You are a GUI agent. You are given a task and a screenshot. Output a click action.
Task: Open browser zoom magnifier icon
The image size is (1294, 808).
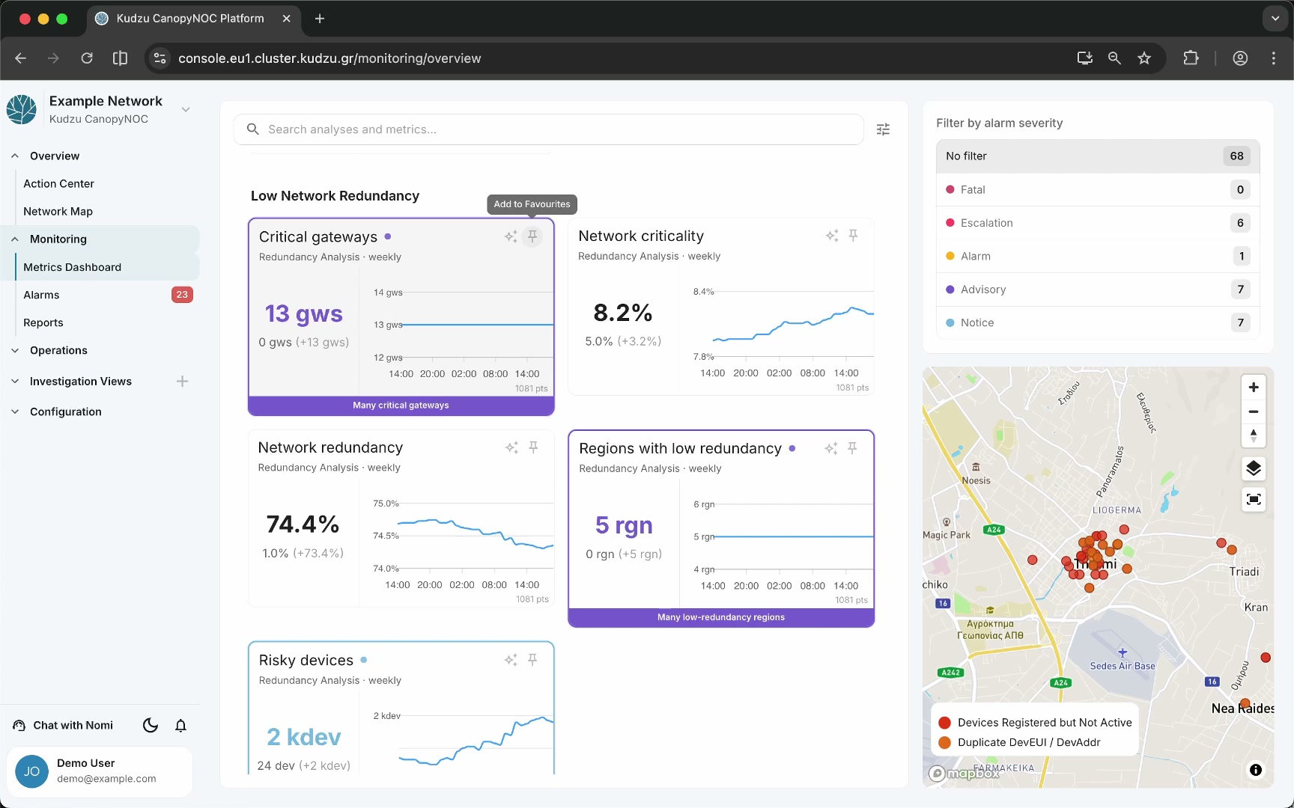tap(1114, 58)
